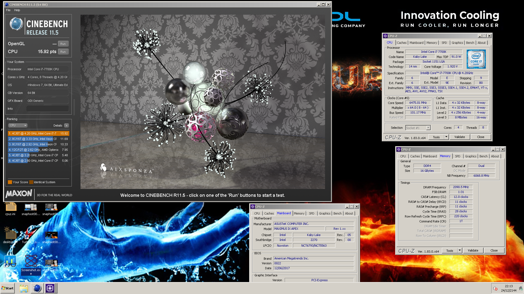Select ranking row 2 Xeon 11.69
Image resolution: width=524 pixels, height=294 pixels.
coord(38,139)
